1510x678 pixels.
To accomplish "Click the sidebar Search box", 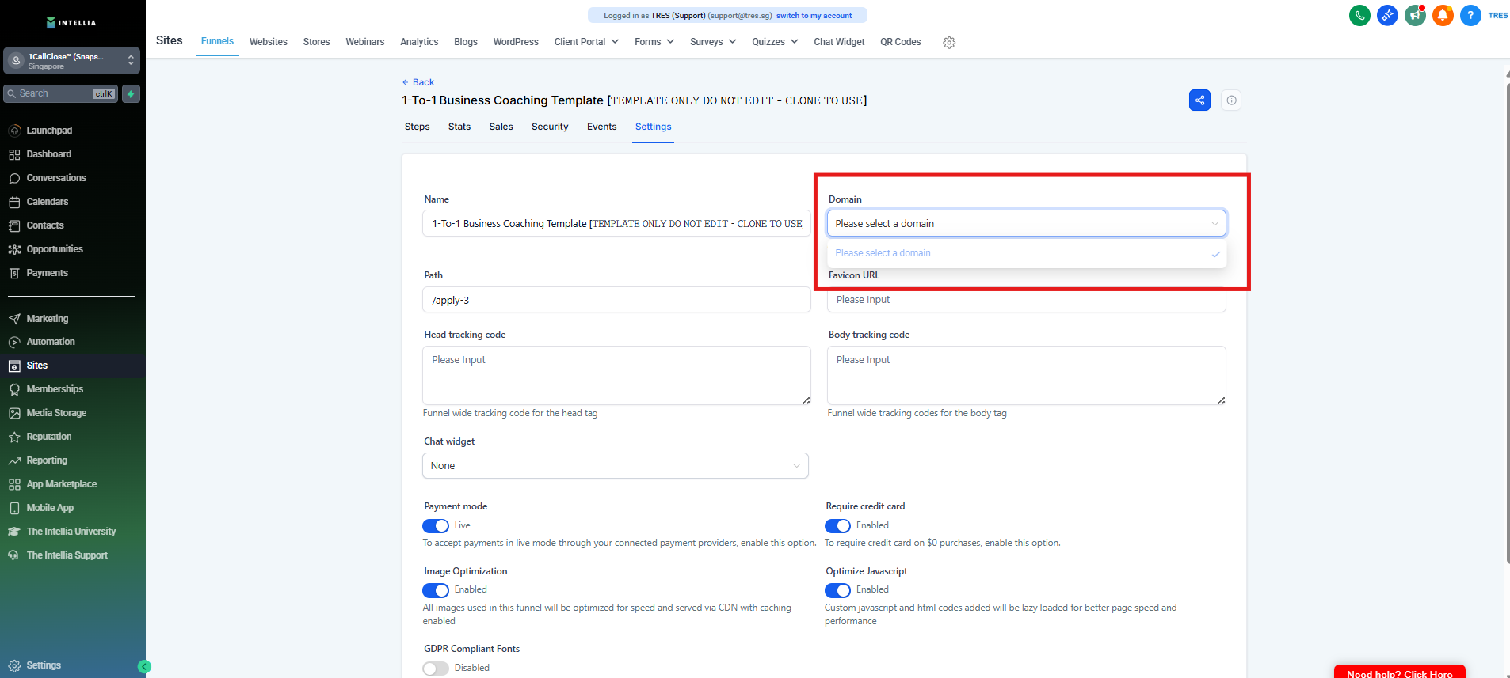I will click(60, 93).
